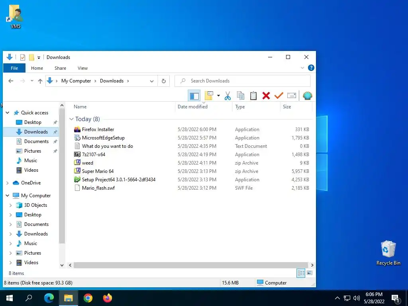The width and height of the screenshot is (408, 306).
Task: Open Documents under Quick access
Action: pyautogui.click(x=36, y=141)
